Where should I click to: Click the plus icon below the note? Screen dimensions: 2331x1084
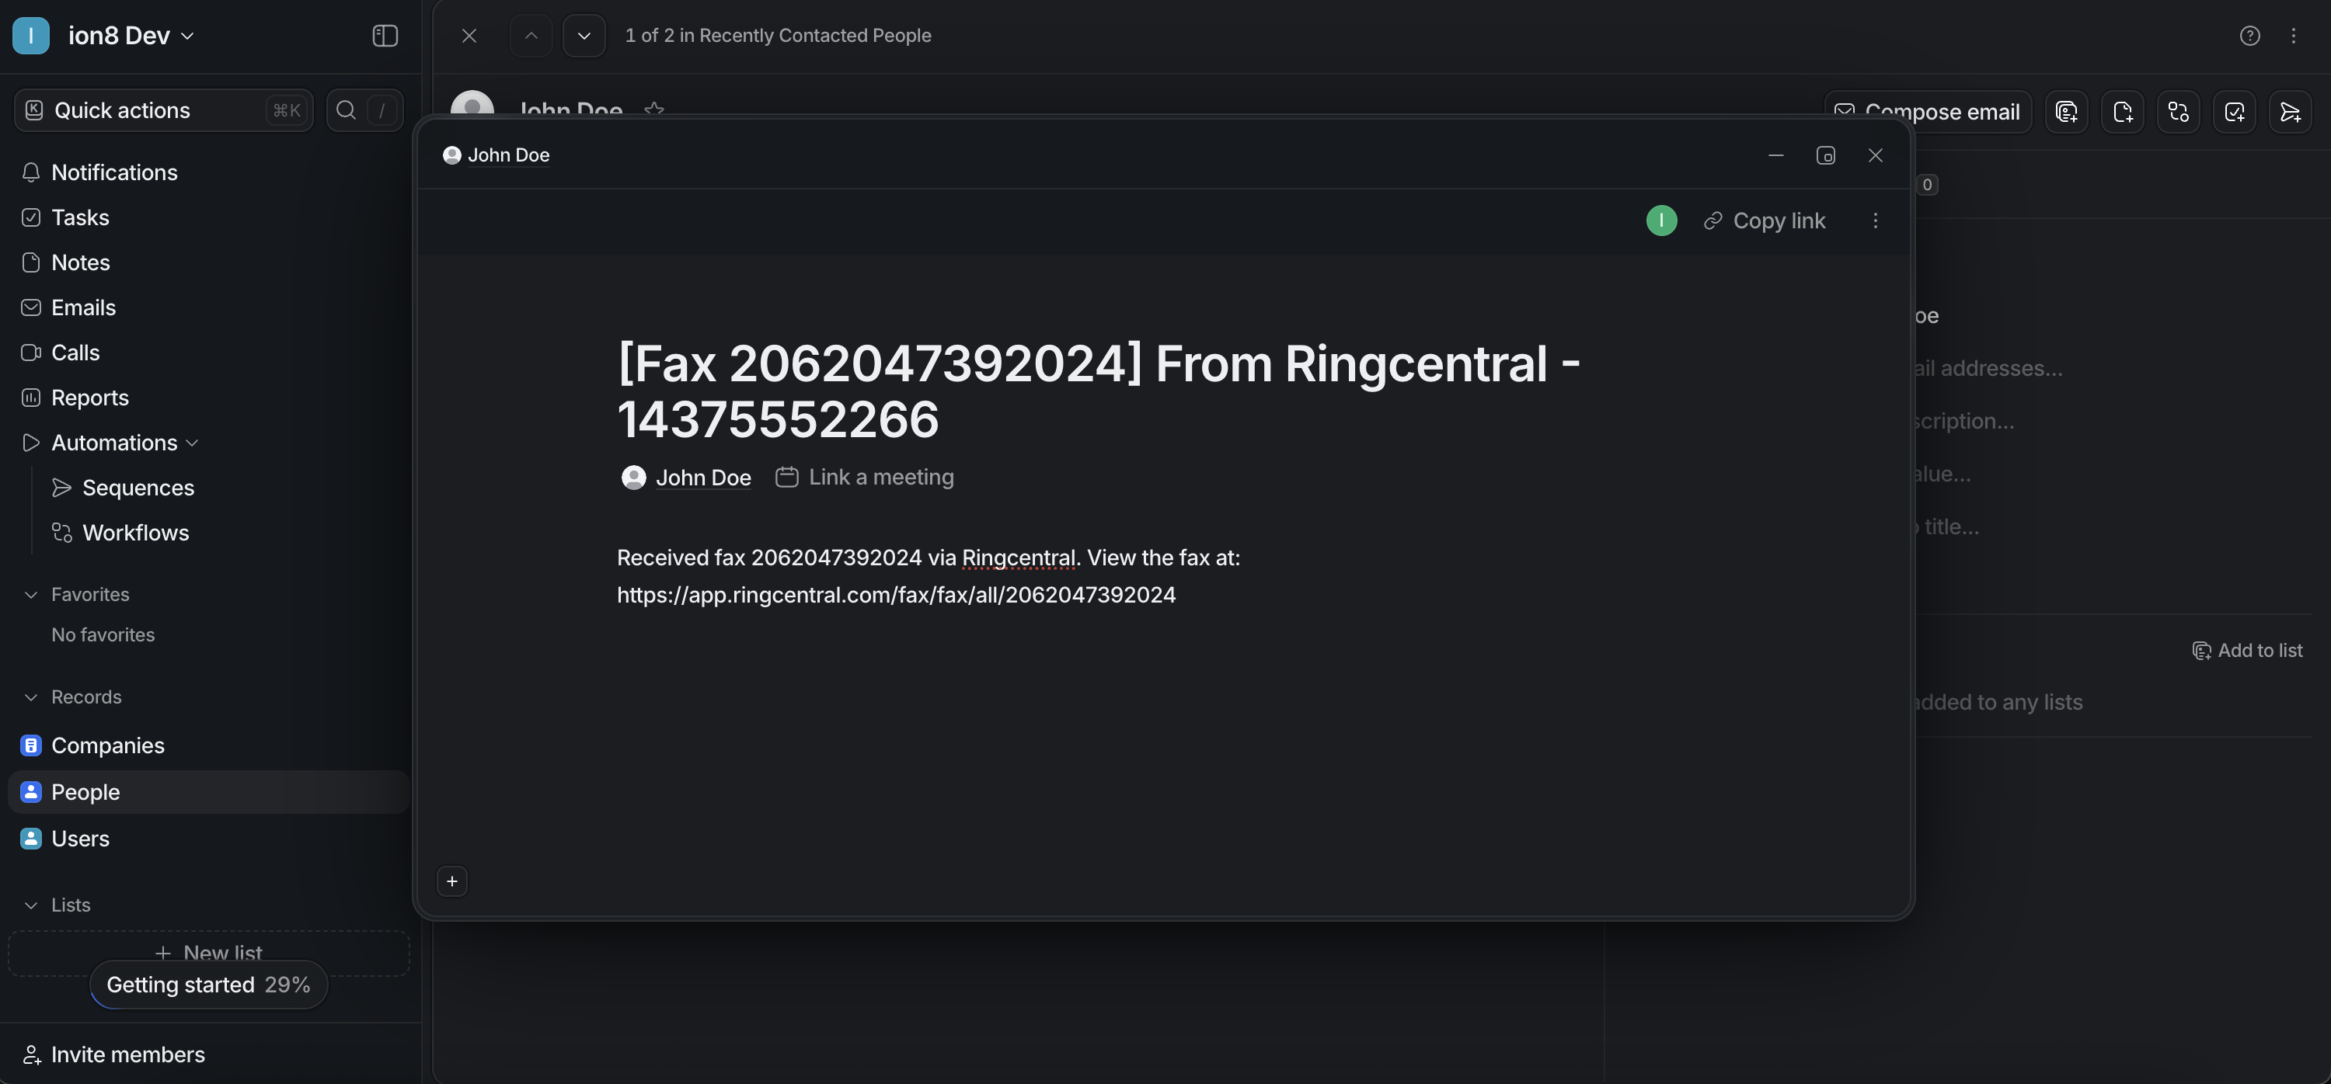coord(451,881)
